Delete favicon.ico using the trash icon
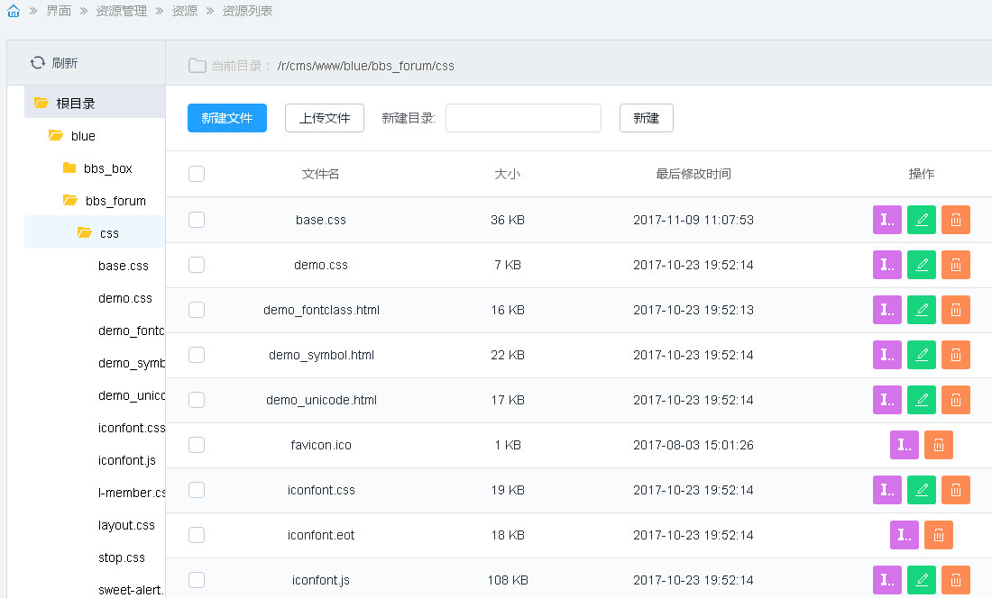The image size is (992, 598). [x=938, y=445]
